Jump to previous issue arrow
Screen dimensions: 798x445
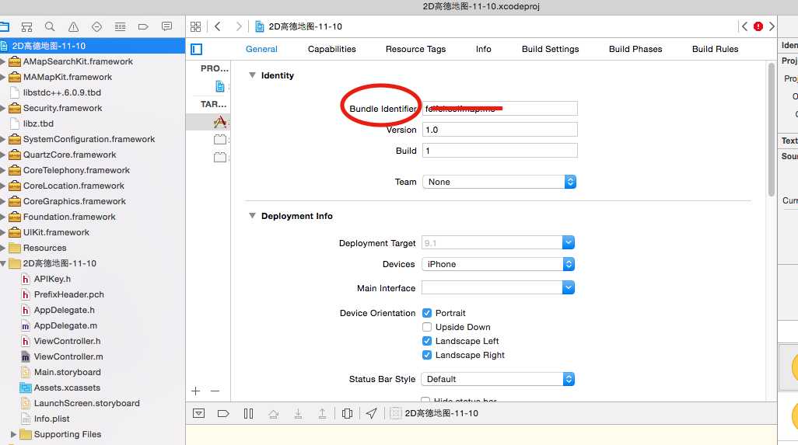click(744, 26)
